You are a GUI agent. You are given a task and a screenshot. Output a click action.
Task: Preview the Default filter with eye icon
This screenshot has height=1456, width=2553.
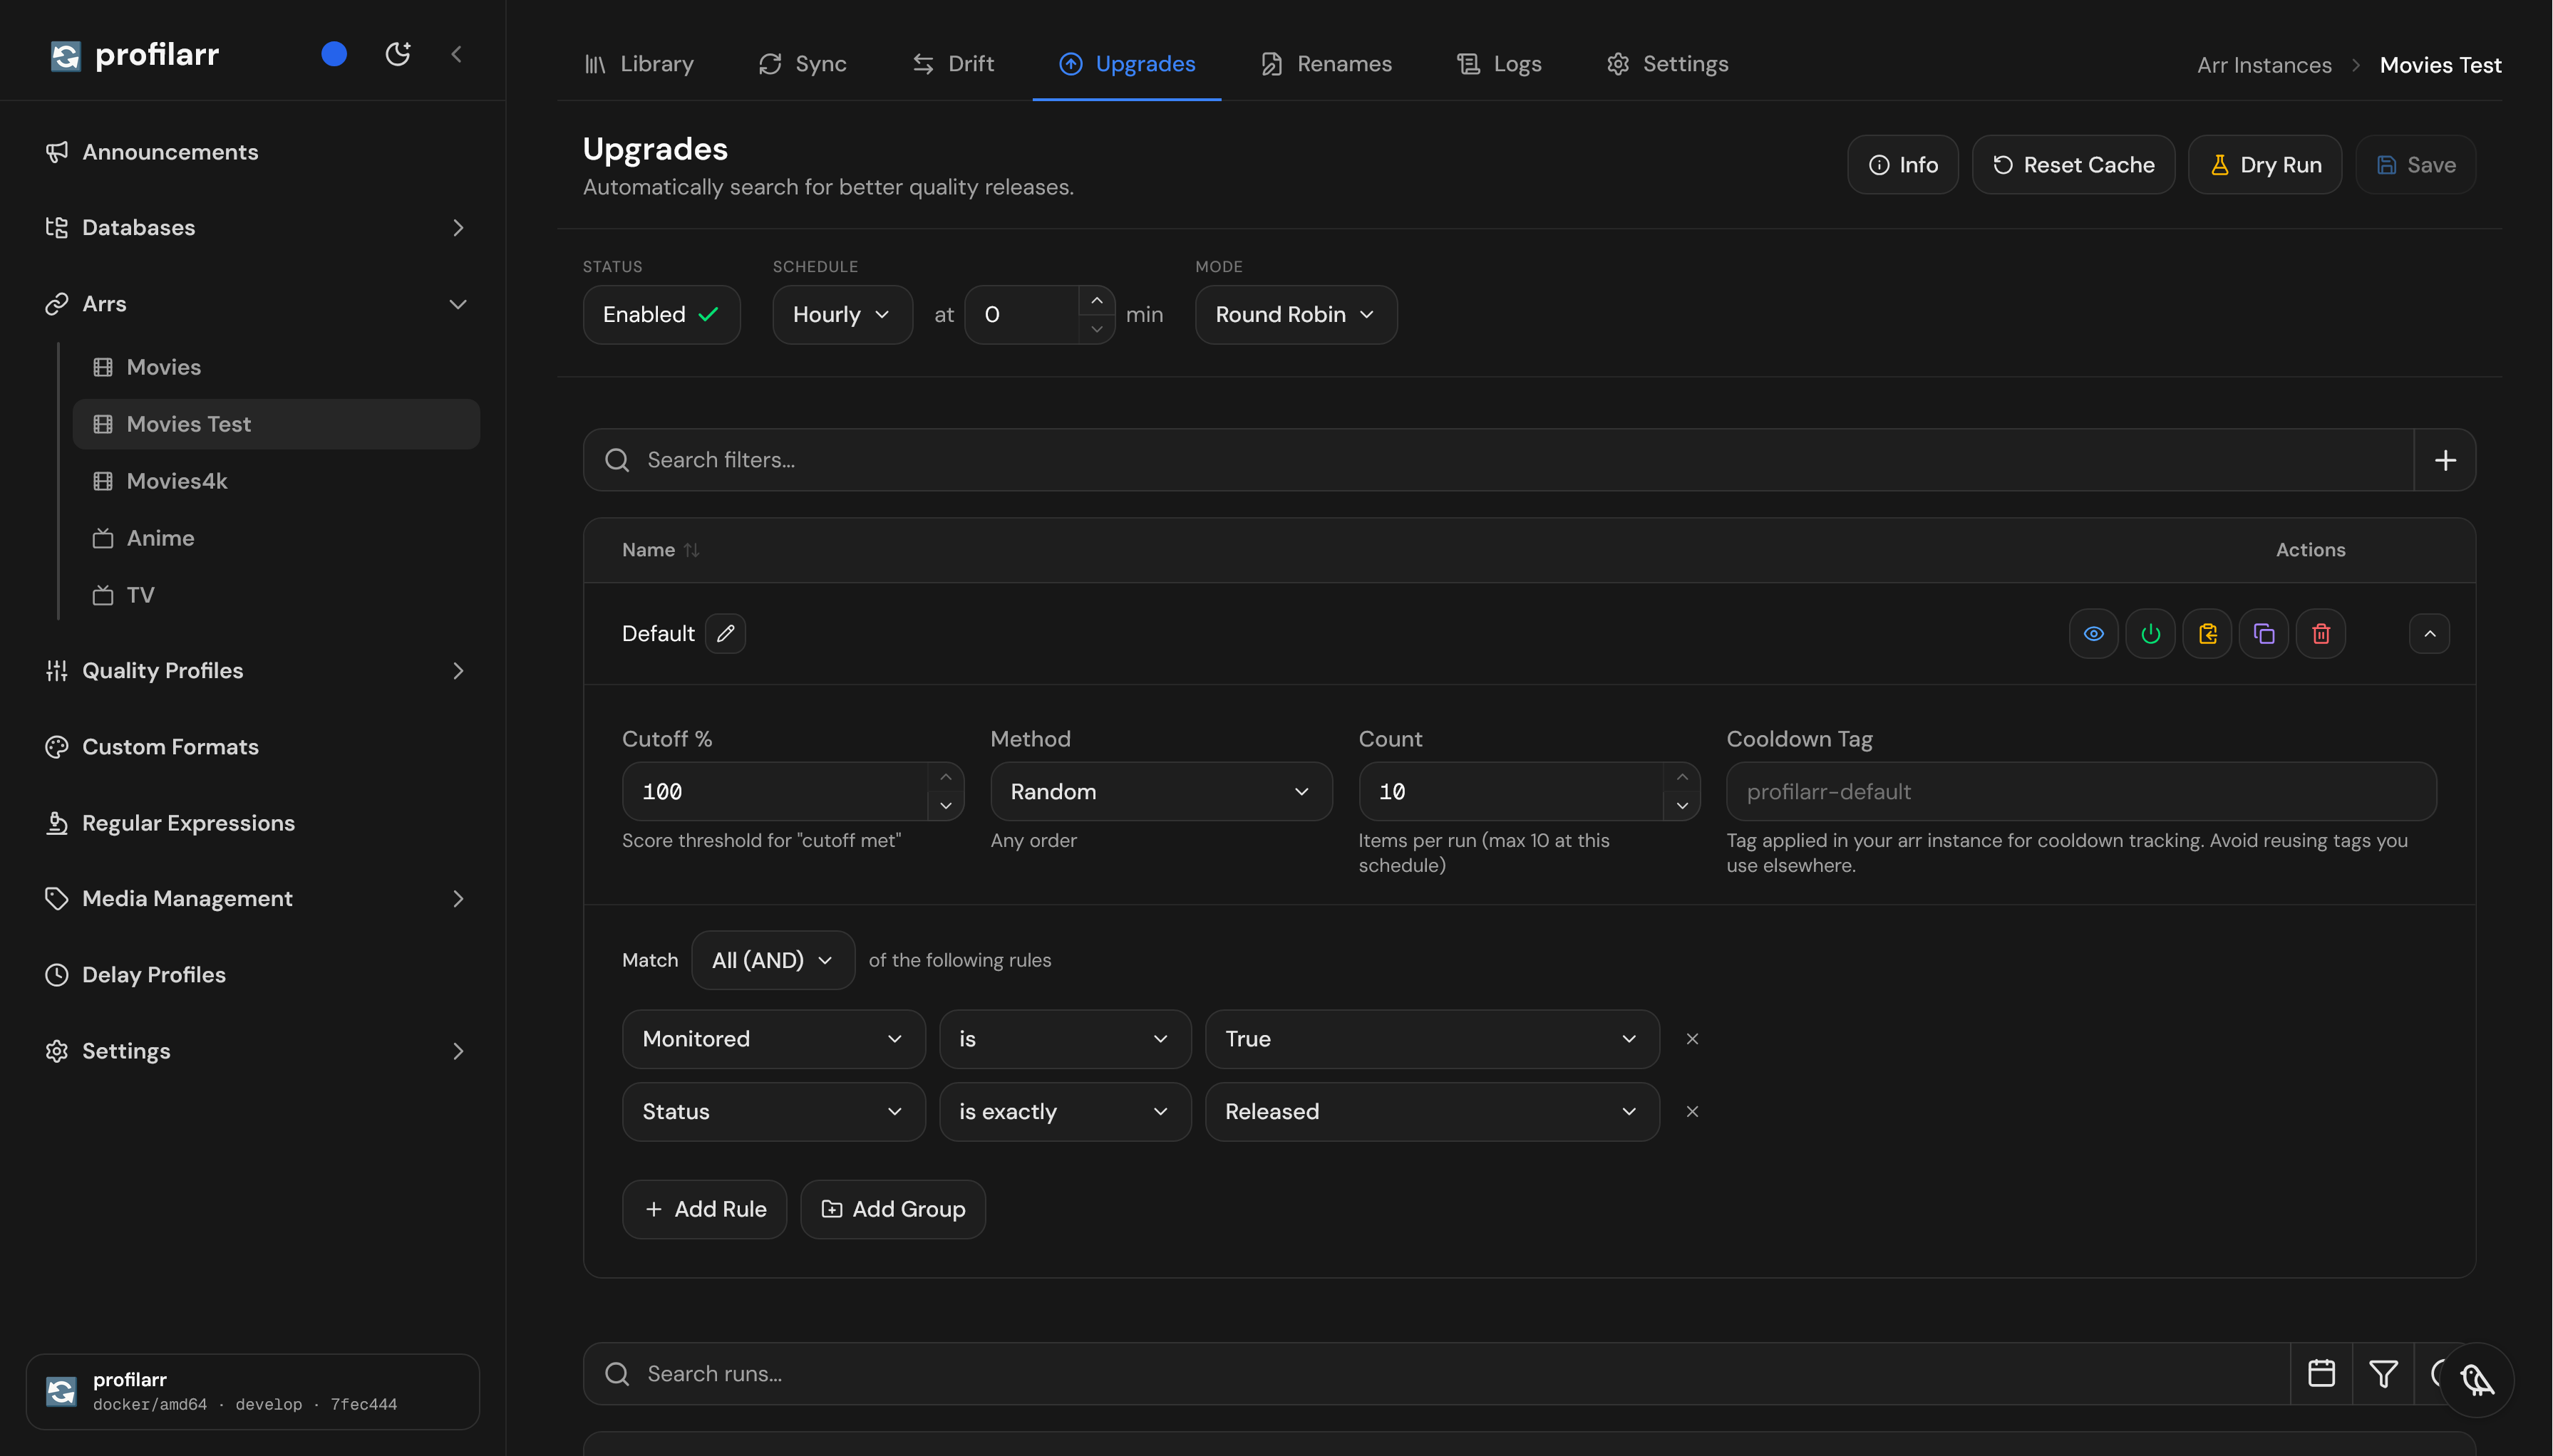tap(2093, 634)
